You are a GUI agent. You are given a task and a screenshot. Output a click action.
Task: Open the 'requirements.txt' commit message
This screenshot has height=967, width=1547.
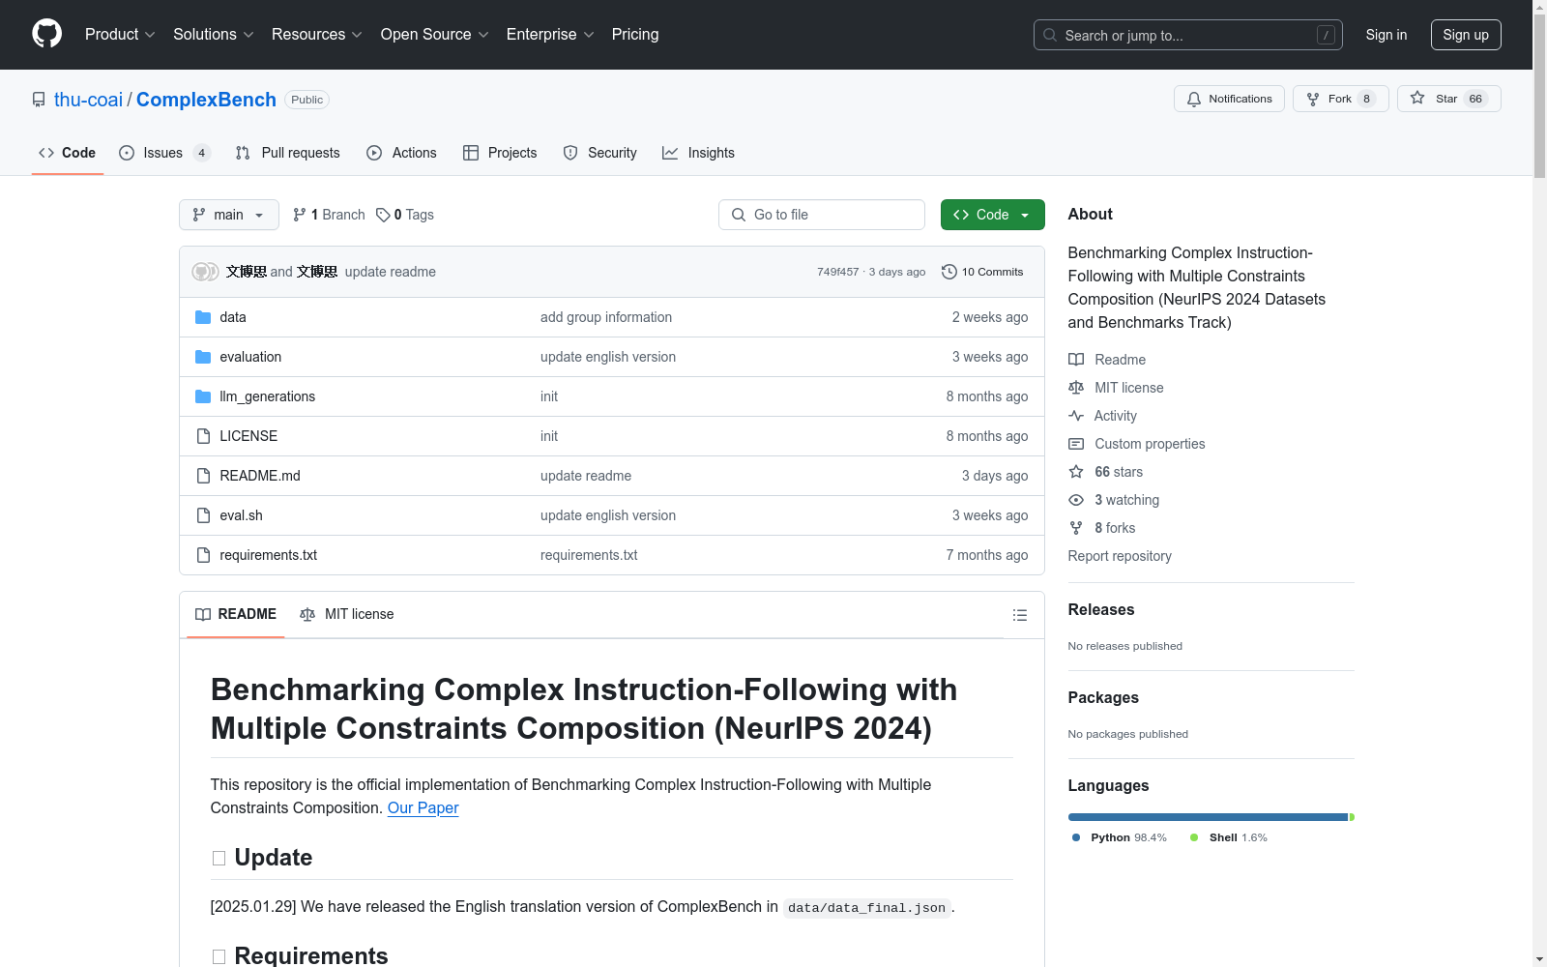589,555
